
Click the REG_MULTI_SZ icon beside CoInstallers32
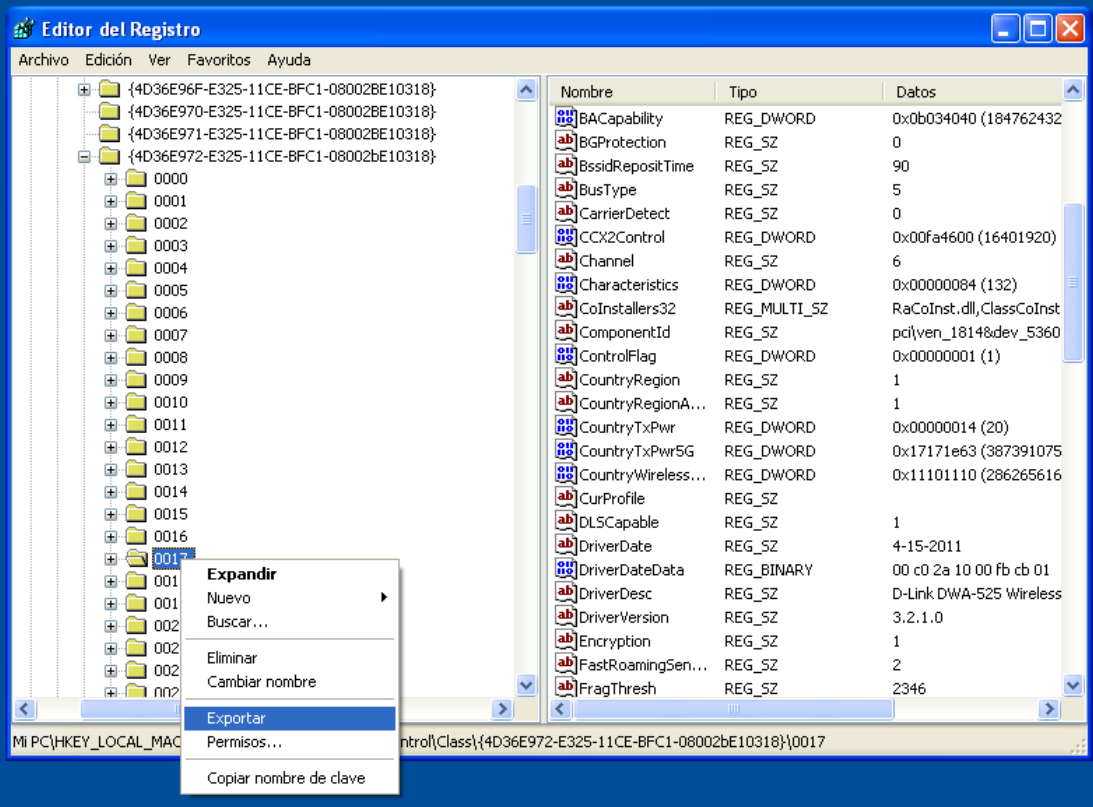[565, 307]
